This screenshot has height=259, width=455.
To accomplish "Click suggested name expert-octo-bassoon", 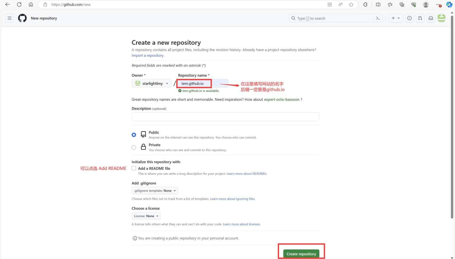I will tap(281, 99).
